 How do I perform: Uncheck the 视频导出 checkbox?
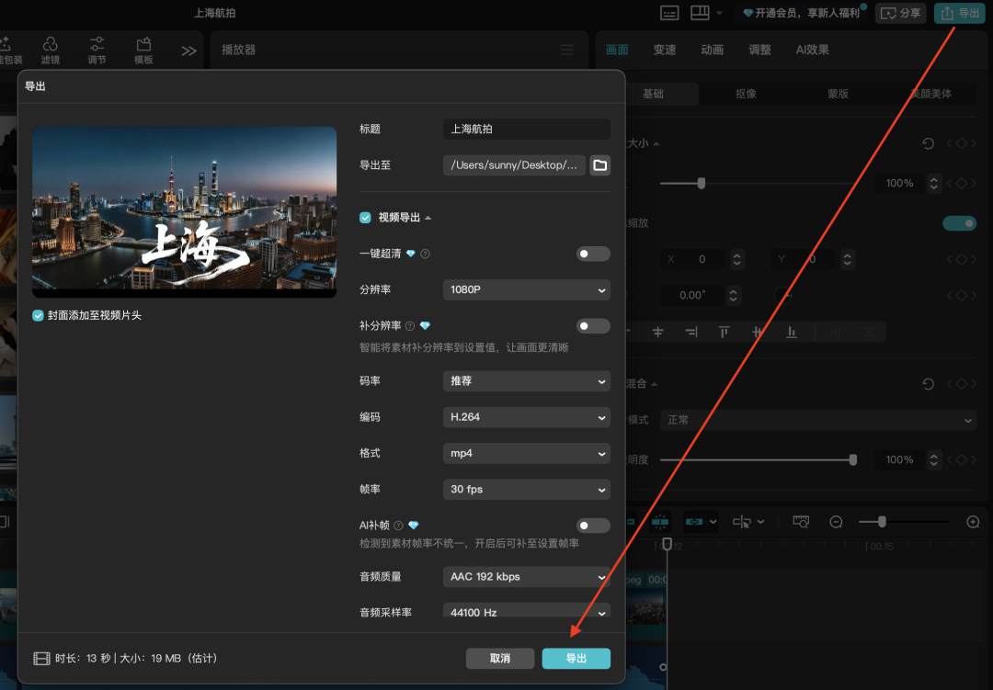366,218
